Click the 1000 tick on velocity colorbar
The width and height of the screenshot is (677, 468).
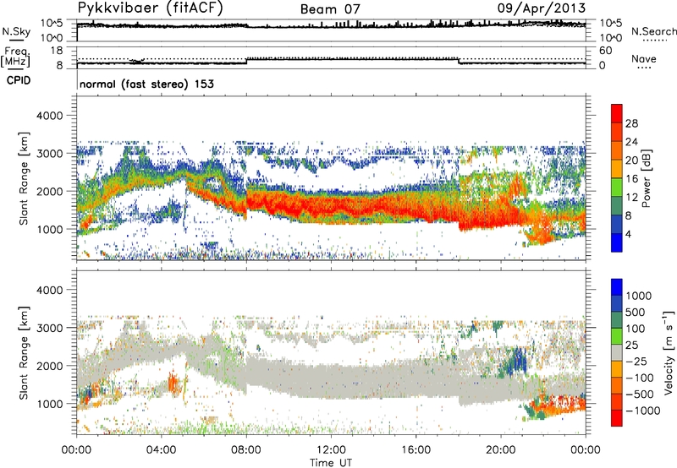point(639,296)
